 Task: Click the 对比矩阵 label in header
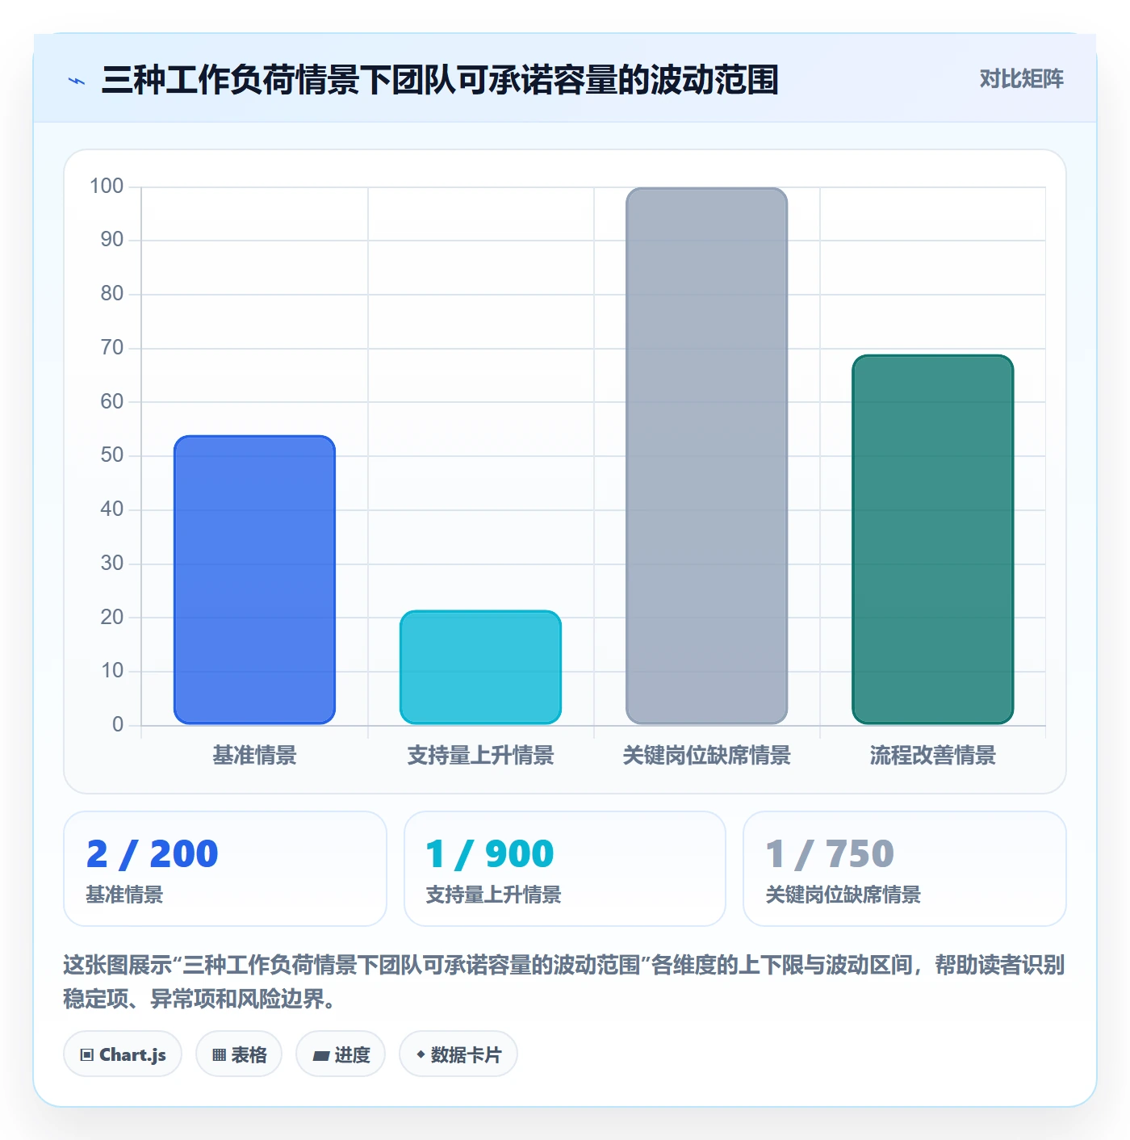[1021, 79]
